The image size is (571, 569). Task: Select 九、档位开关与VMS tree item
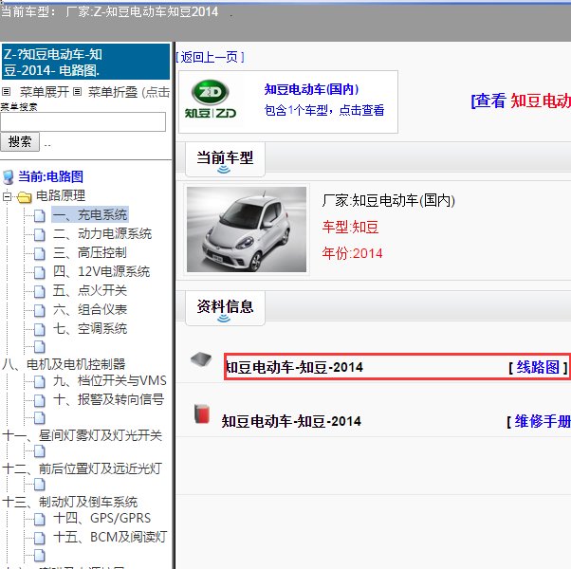click(110, 380)
